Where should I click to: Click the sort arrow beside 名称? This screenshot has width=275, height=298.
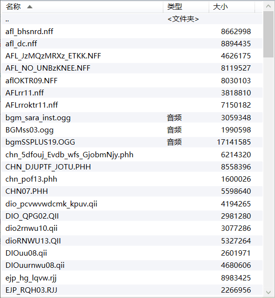coord(30,7)
